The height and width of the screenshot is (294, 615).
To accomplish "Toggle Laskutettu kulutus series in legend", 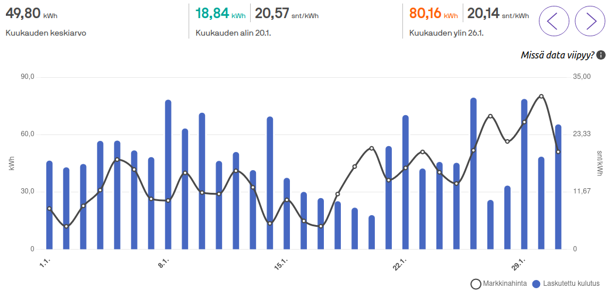I will click(x=566, y=284).
